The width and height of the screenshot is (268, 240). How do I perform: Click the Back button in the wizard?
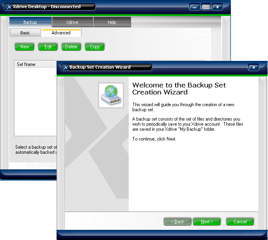pos(177,222)
